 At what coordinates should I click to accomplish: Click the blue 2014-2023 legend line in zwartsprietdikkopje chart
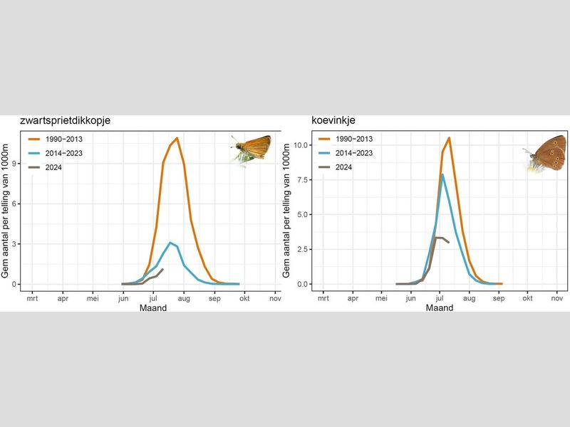pyautogui.click(x=33, y=153)
